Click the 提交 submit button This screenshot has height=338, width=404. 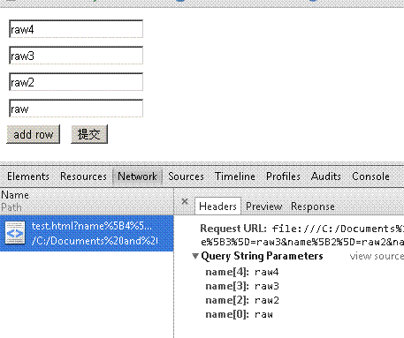[x=89, y=134]
